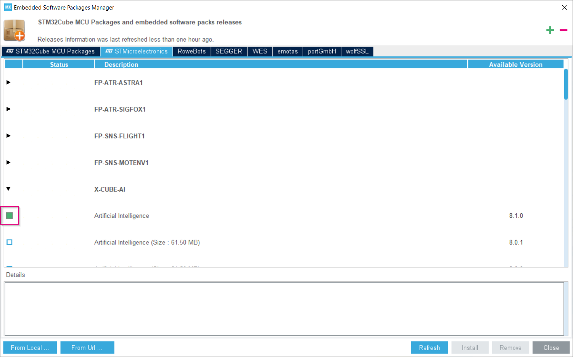This screenshot has width=573, height=357.
Task: Click the ST logo on the STMicroelectronics tab
Action: pos(108,51)
